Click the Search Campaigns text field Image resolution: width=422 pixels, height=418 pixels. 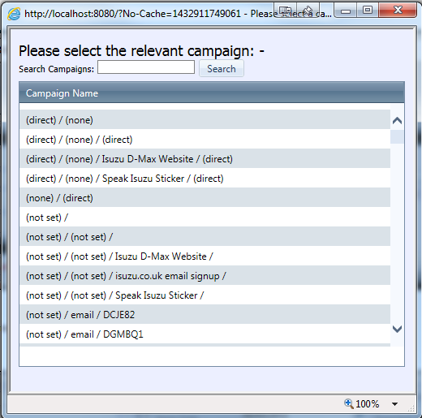click(x=146, y=67)
